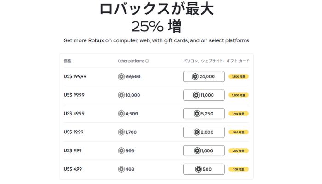Click the Other platforms column header
Image resolution: width=322 pixels, height=184 pixels.
[131, 61]
